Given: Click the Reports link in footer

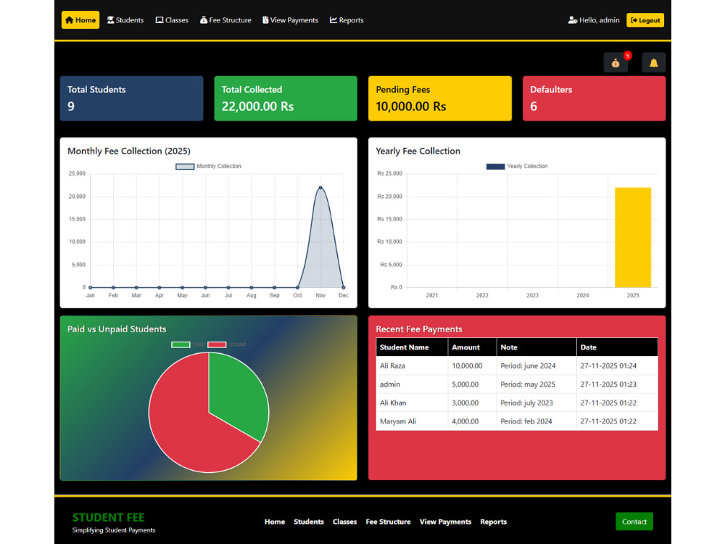Looking at the screenshot, I should pos(493,522).
